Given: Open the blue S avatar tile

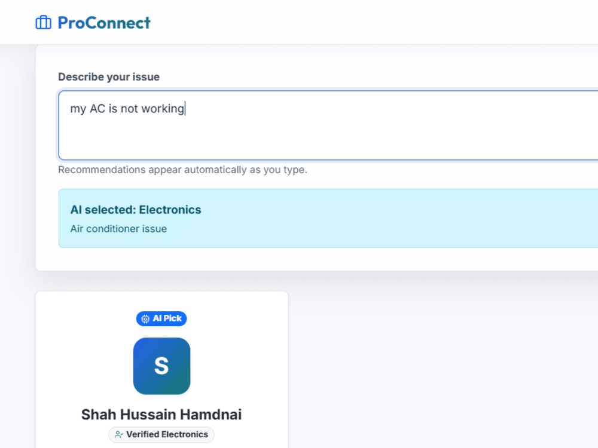Looking at the screenshot, I should 161,366.
